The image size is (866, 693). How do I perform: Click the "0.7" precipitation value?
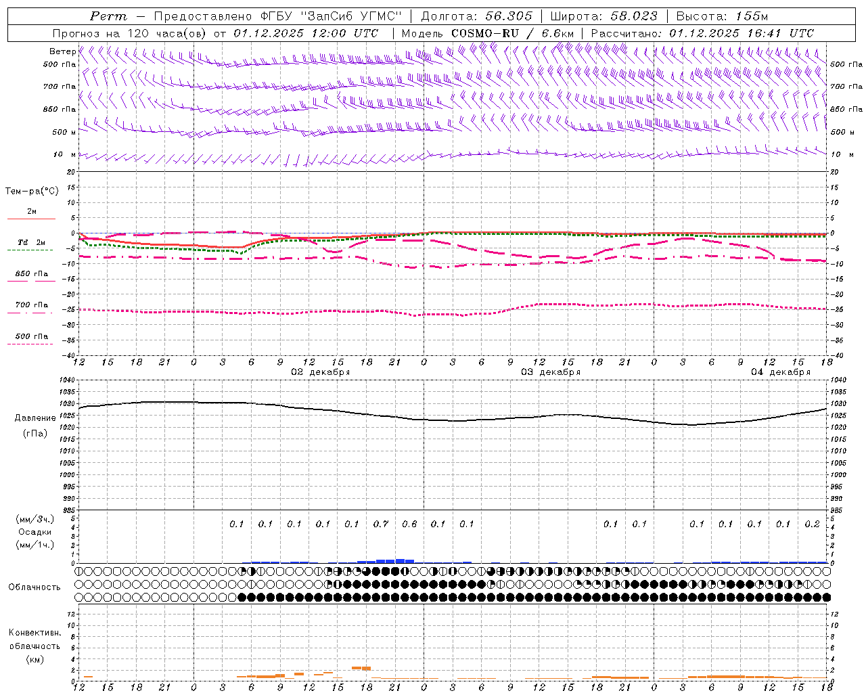381,524
